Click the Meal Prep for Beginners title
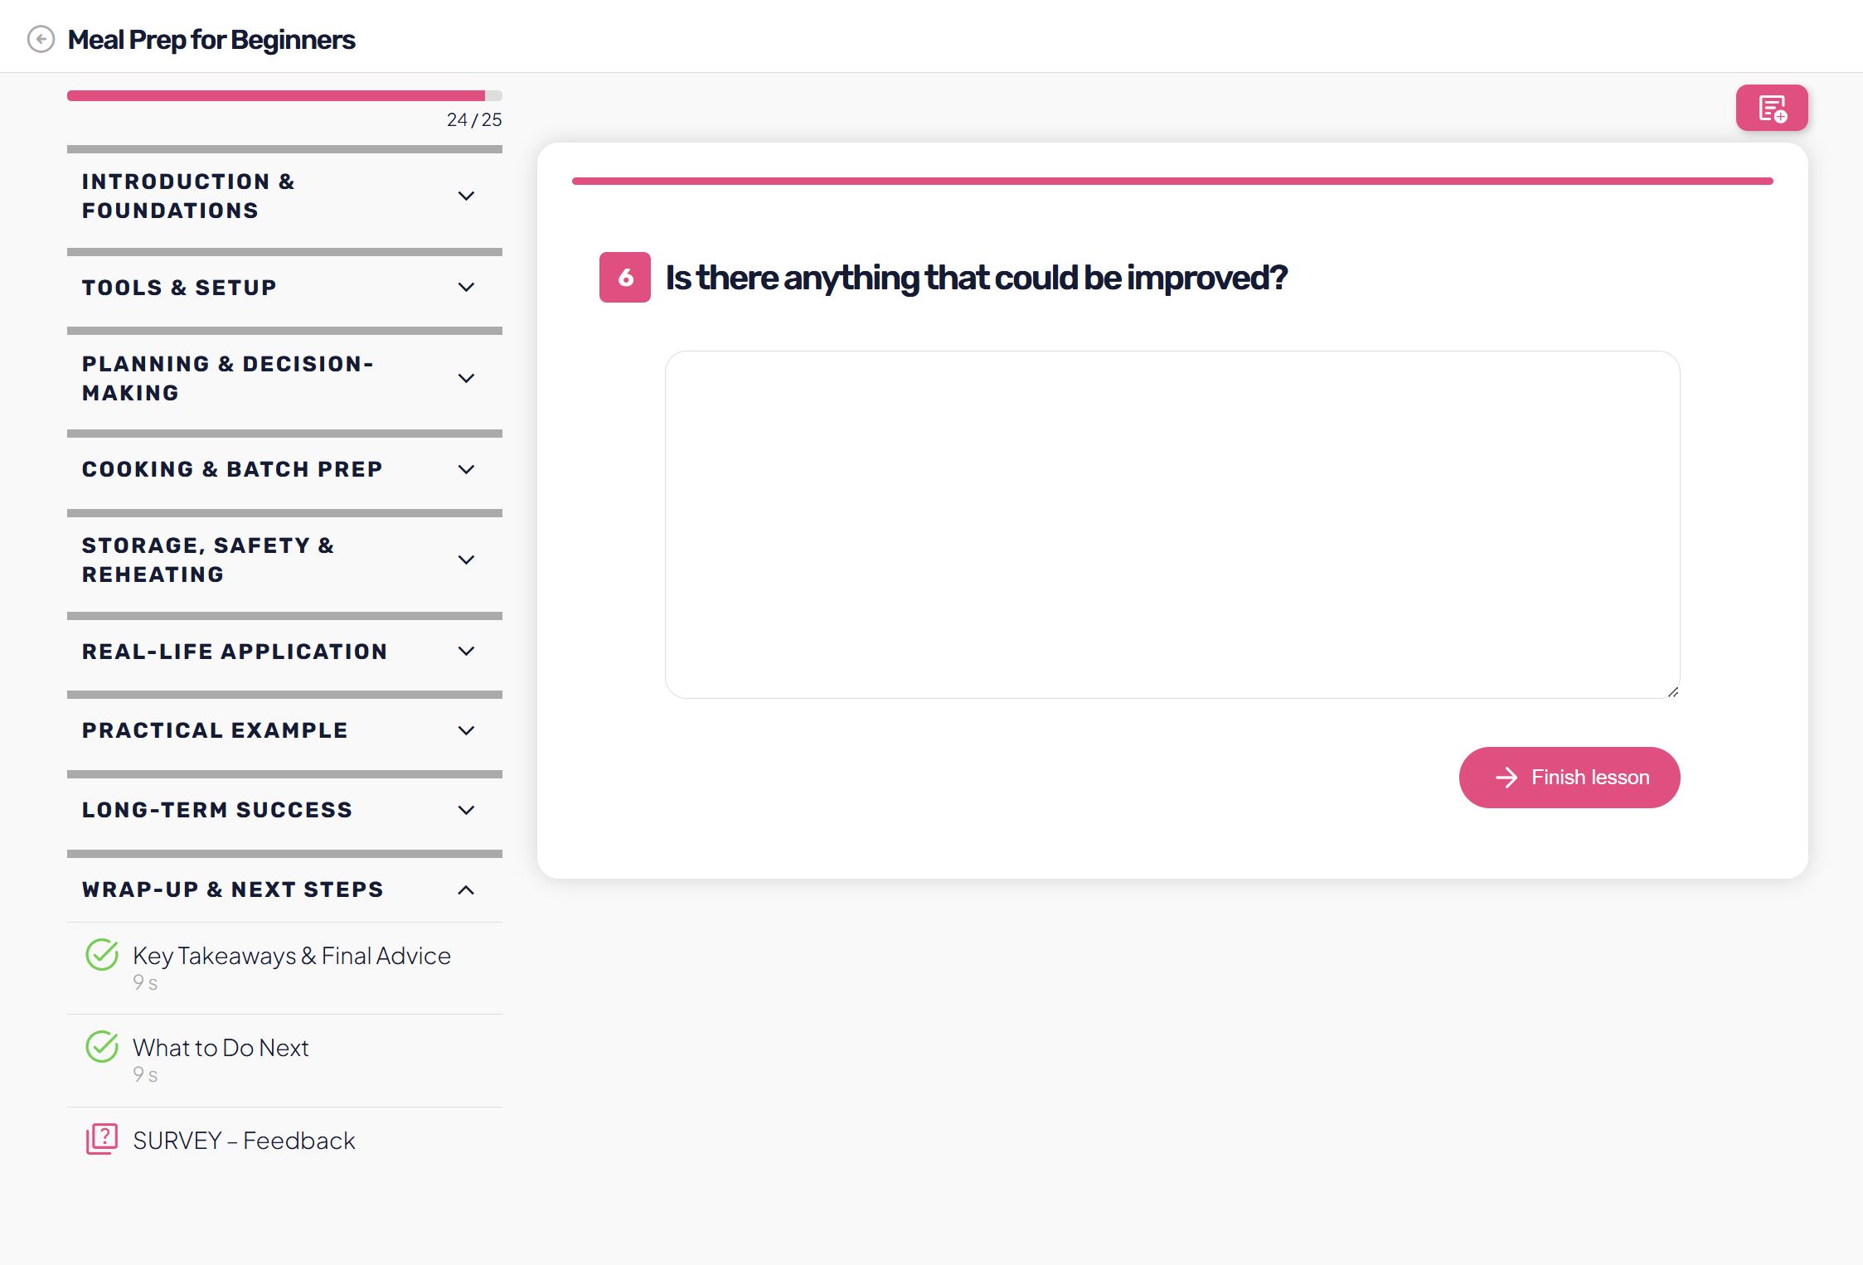 coord(211,39)
